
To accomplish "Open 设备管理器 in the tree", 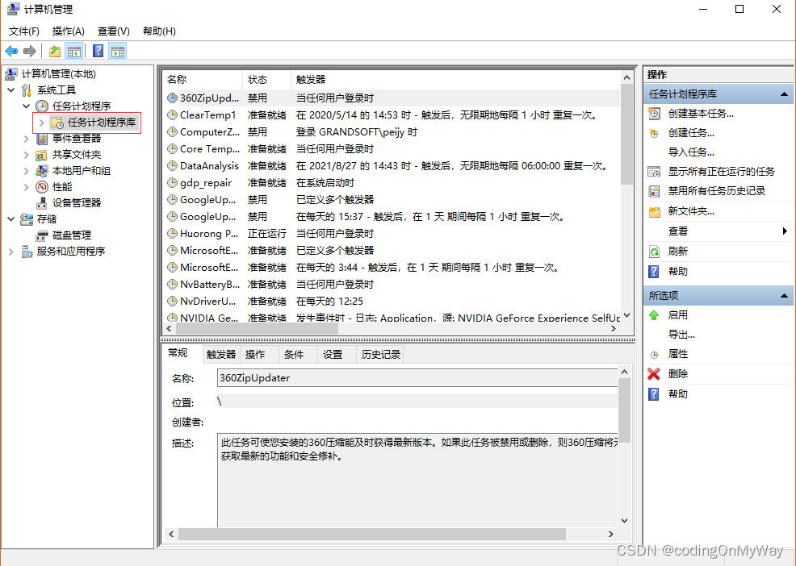I will click(76, 203).
